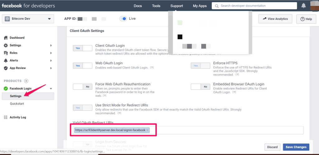The width and height of the screenshot is (319, 155).
Task: Click the Save Changes button
Action: 296,147
